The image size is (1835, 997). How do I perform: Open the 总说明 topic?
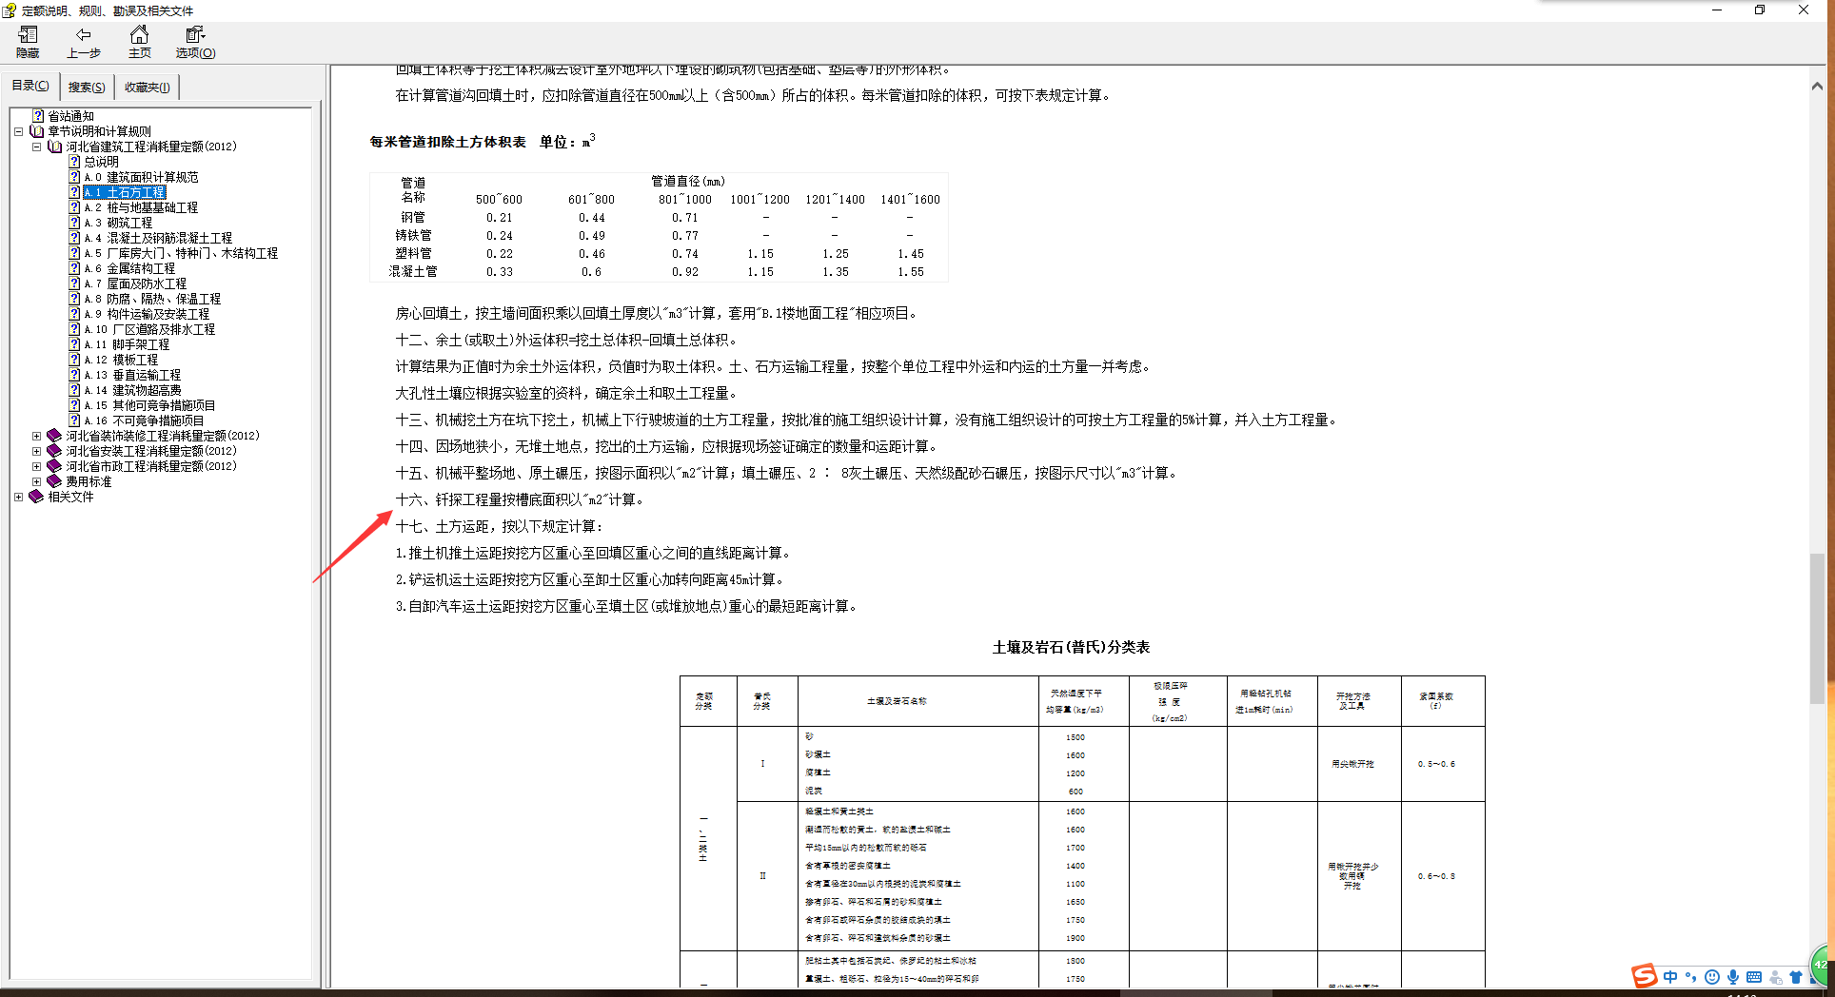(x=102, y=162)
